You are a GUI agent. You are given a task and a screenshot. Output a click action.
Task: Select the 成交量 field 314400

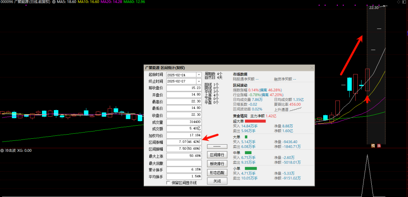pos(184,122)
